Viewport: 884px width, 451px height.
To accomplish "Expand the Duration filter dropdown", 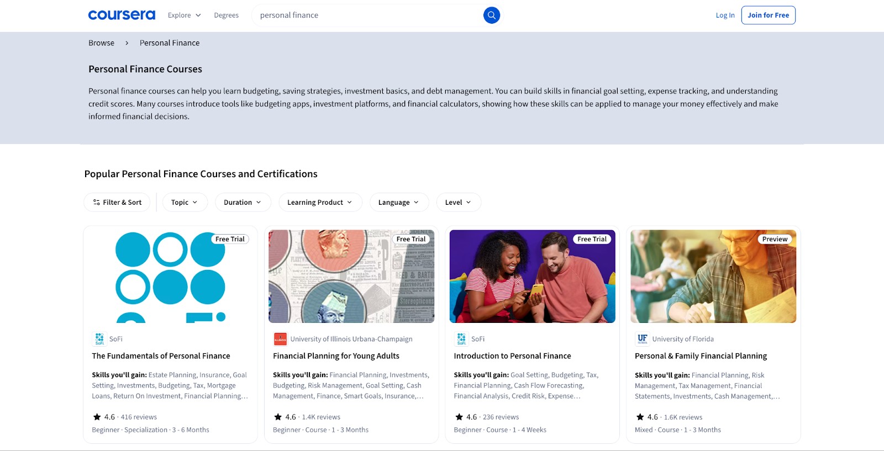I will click(243, 202).
